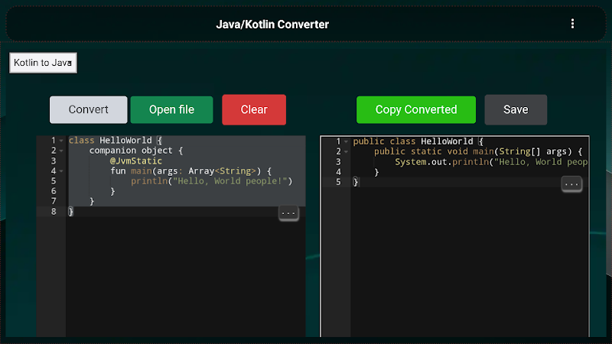The width and height of the screenshot is (612, 344).
Task: Click the Java/Kotlin Converter title
Action: tap(272, 24)
